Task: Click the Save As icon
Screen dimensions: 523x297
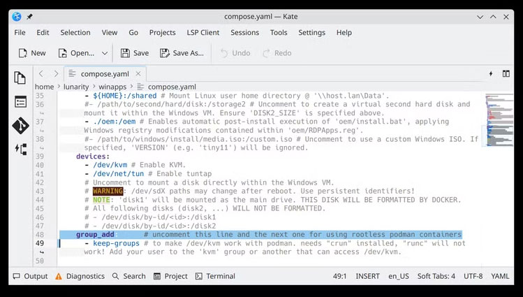Action: [164, 53]
